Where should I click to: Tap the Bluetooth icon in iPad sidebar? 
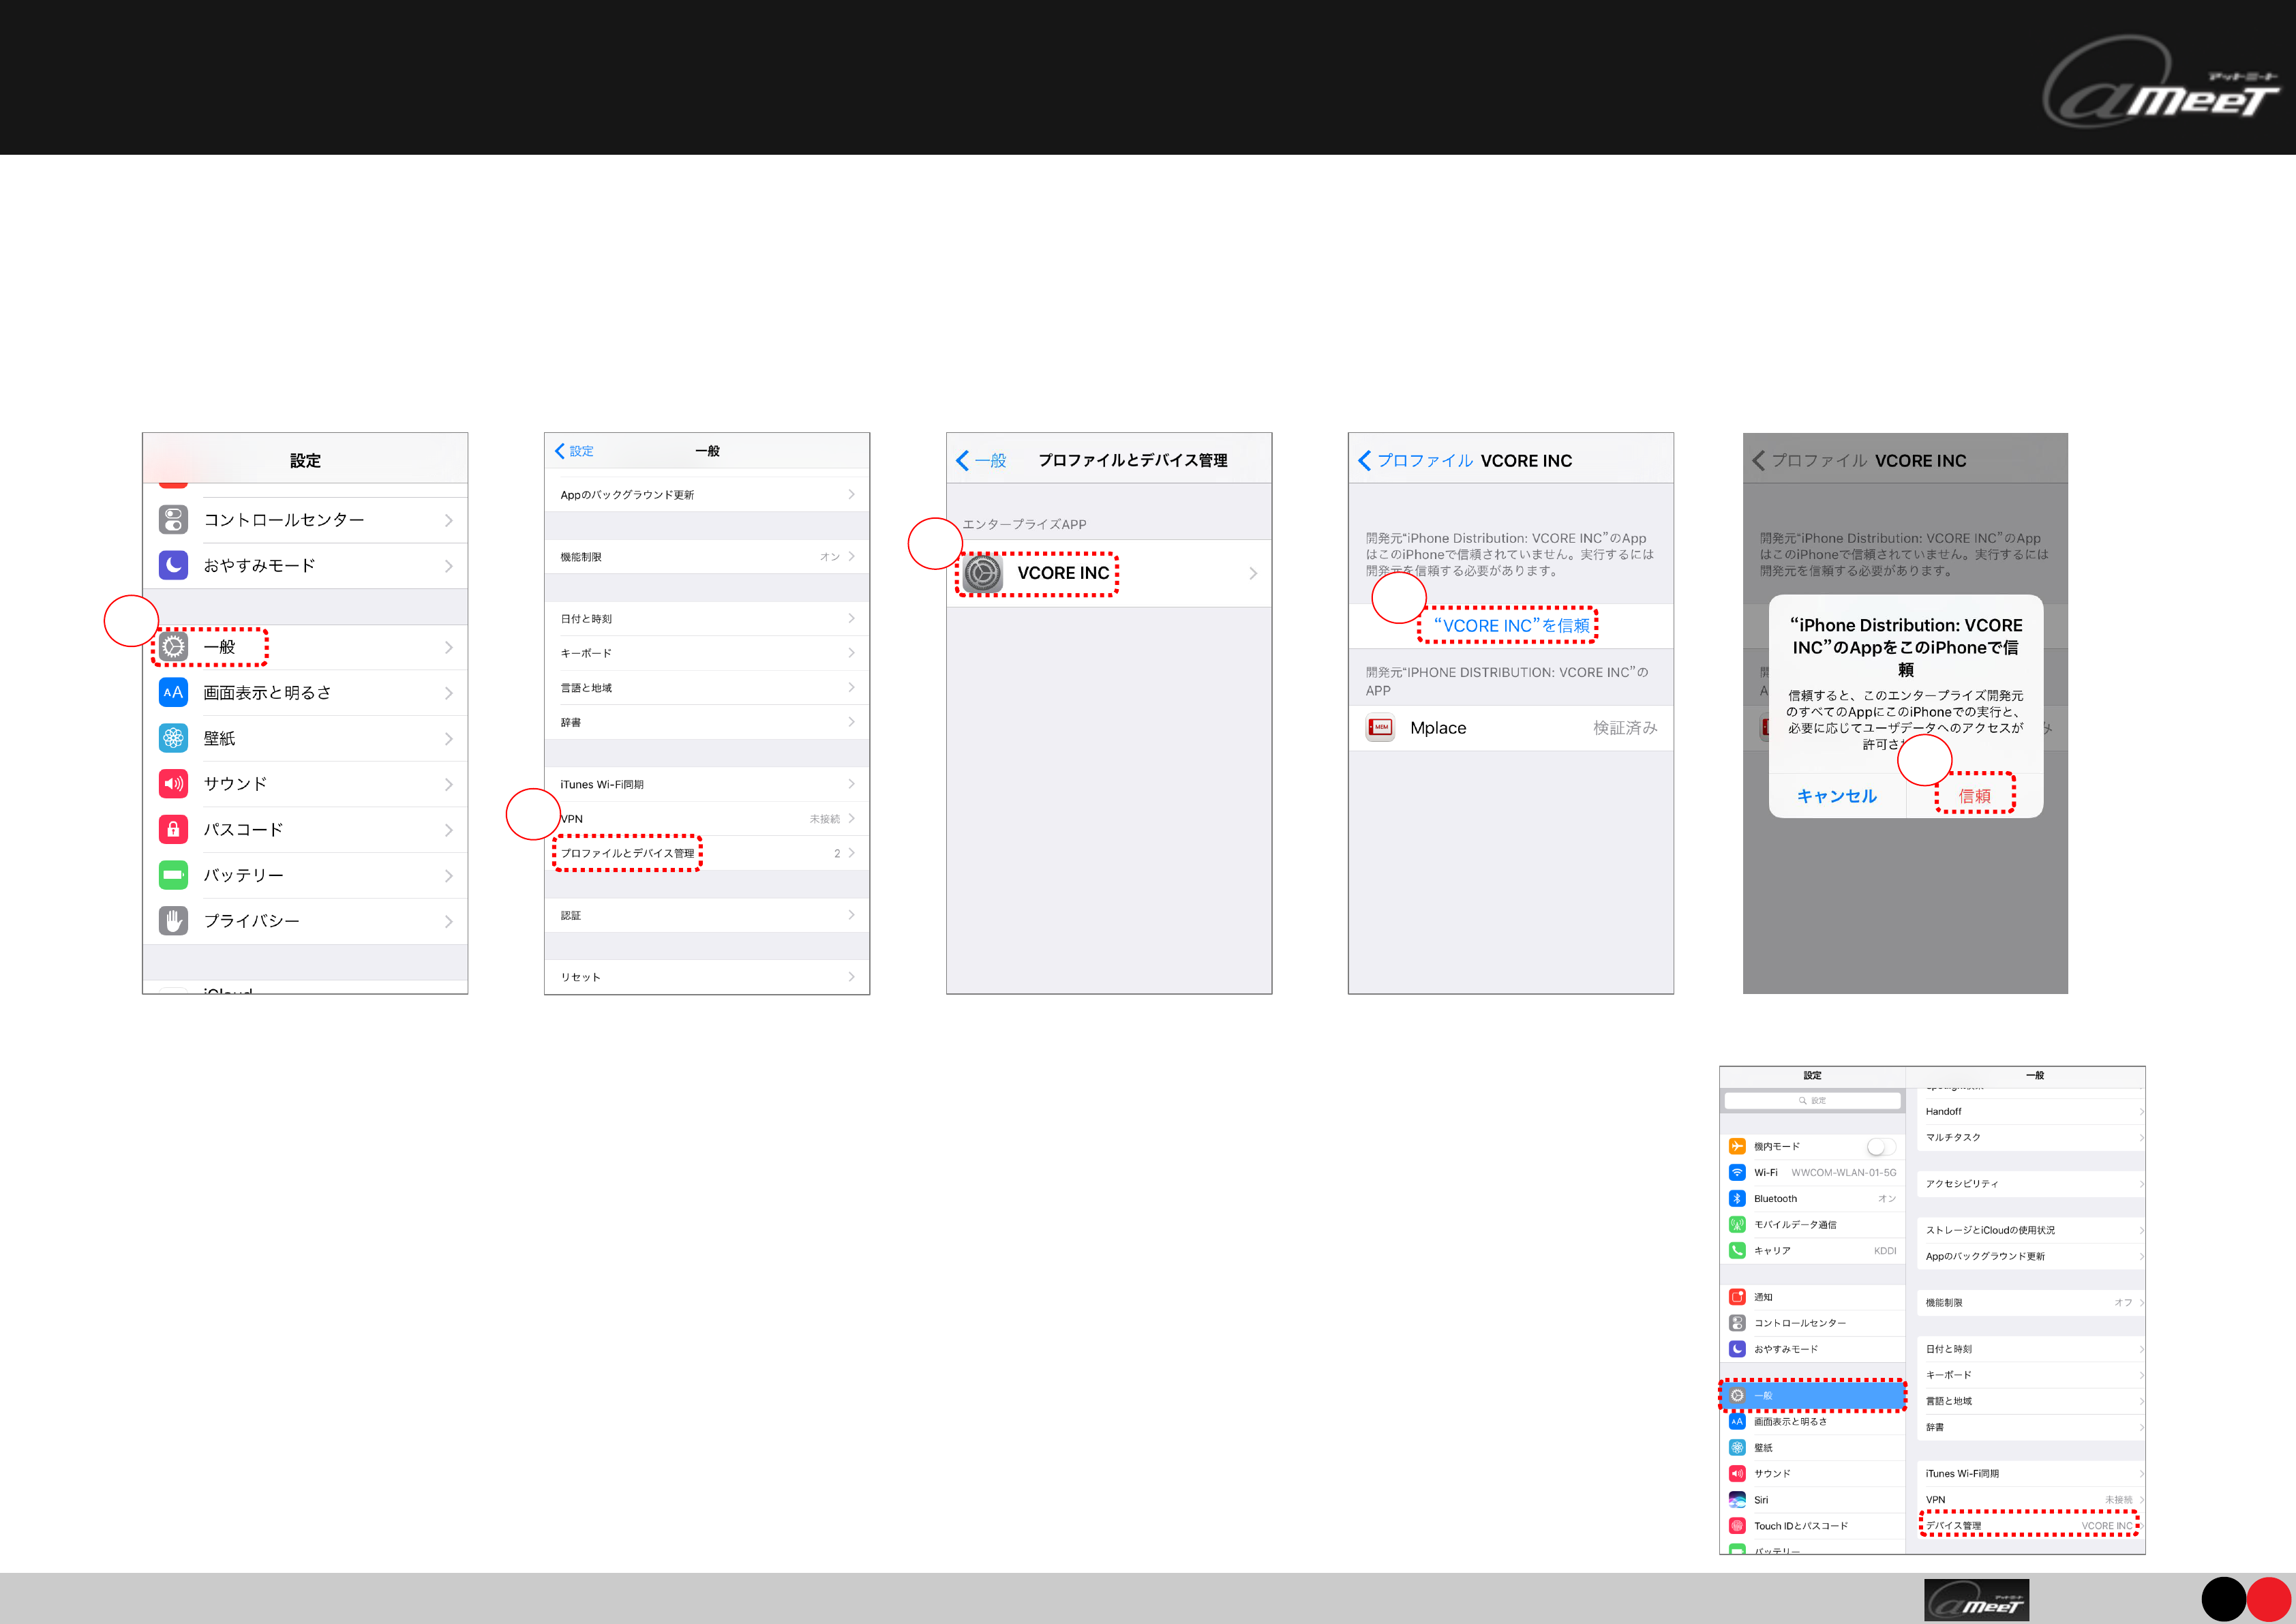1737,1199
